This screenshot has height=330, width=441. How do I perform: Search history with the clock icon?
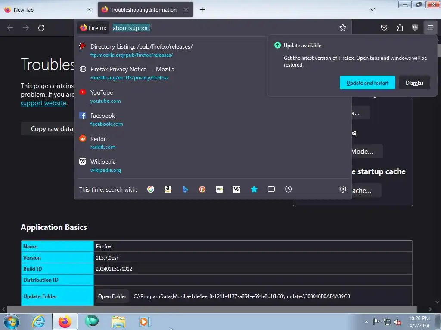point(288,189)
